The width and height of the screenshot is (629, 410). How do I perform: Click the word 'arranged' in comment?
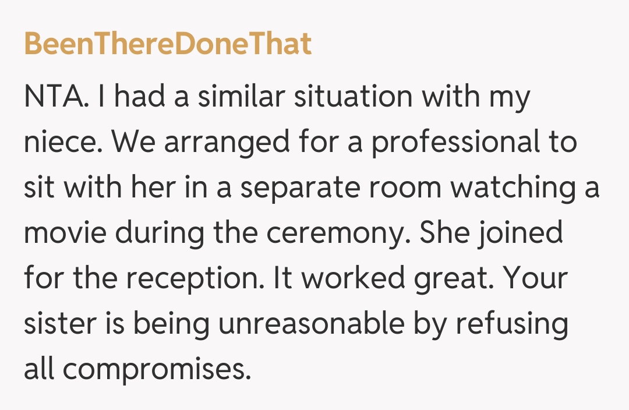pos(217,143)
